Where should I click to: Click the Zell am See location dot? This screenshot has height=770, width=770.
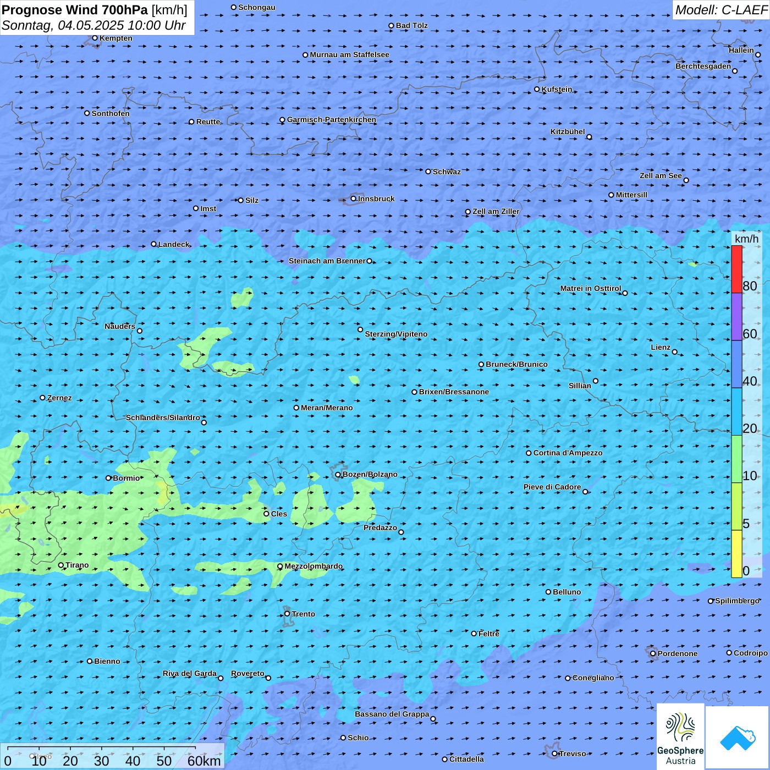point(686,180)
